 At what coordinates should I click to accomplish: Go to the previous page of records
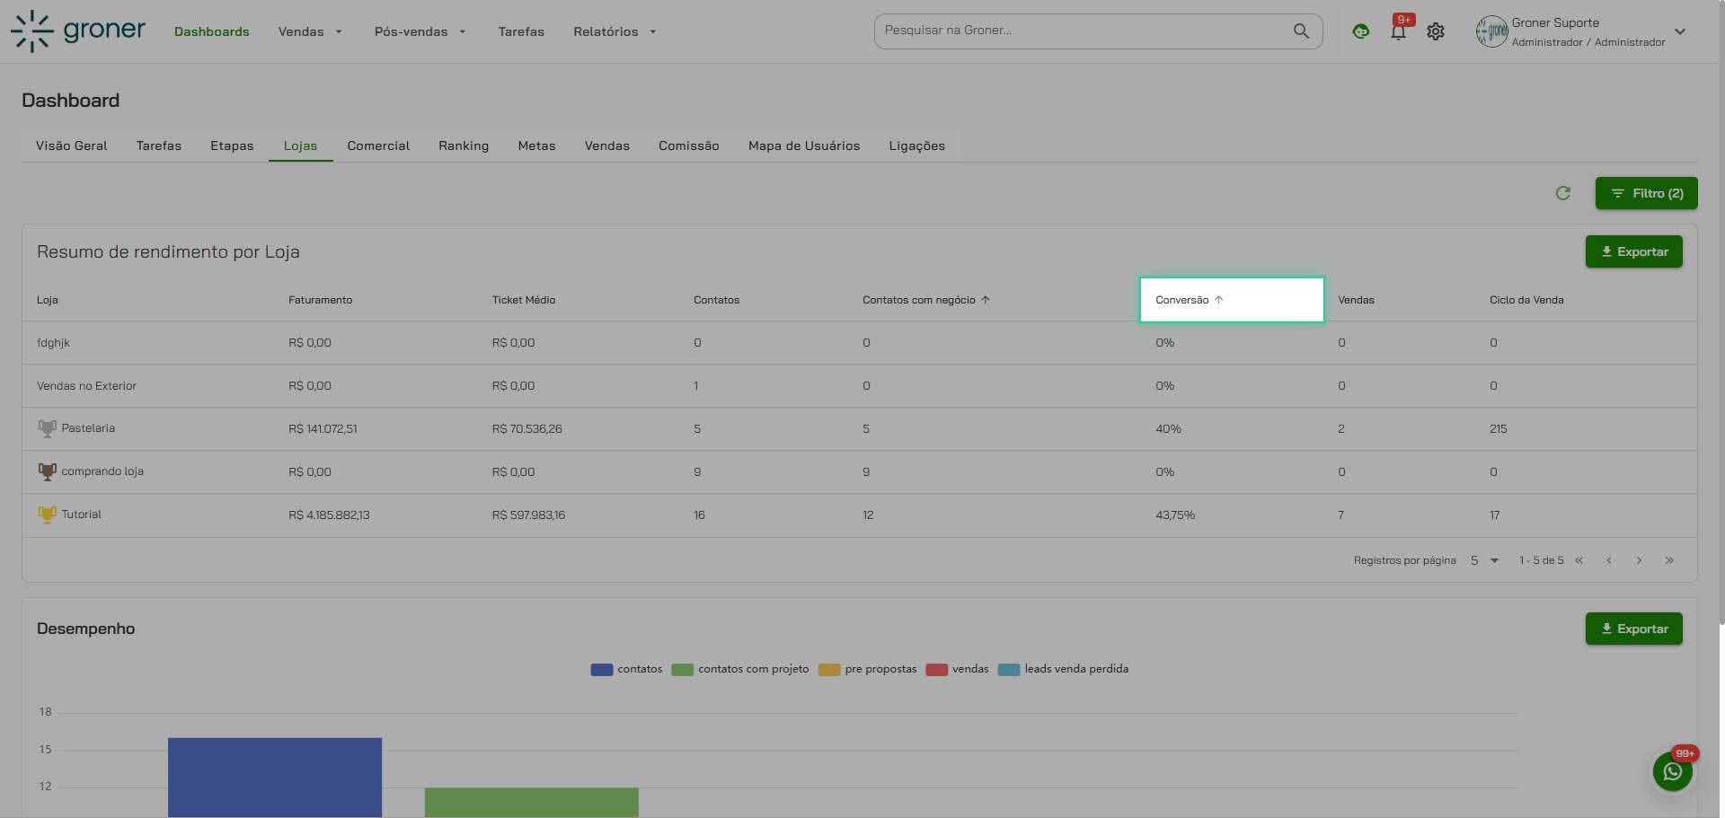(1609, 560)
